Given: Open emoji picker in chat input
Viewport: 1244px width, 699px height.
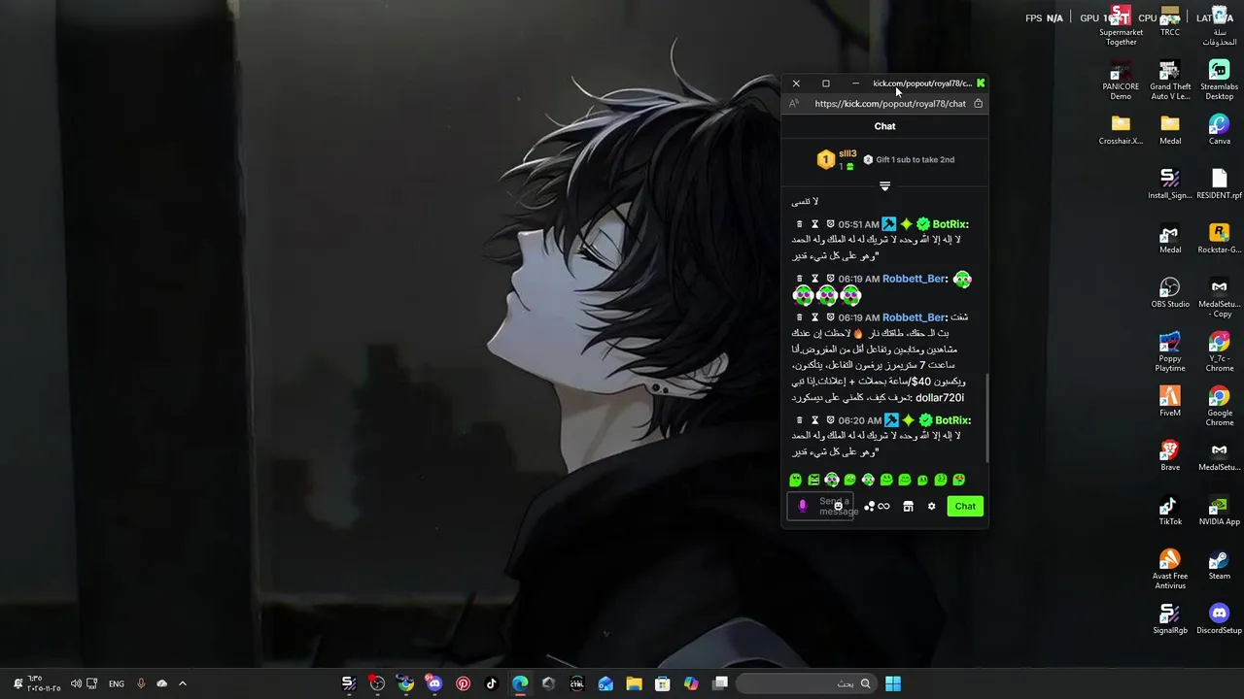Looking at the screenshot, I should point(838,506).
